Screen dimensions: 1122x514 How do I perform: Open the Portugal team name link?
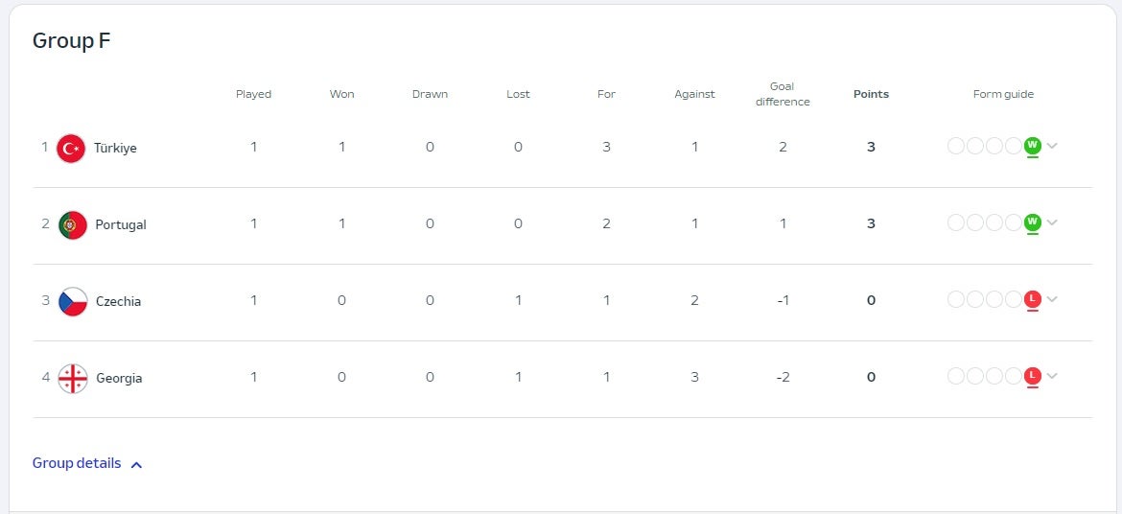click(x=121, y=224)
